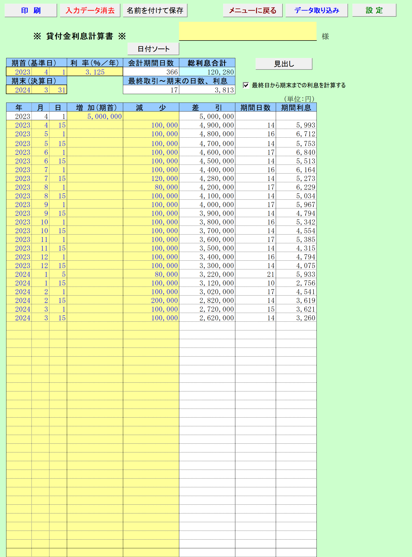Click the 総利息合計 value 120,280
Image resolution: width=412 pixels, height=557 pixels.
pyautogui.click(x=207, y=72)
